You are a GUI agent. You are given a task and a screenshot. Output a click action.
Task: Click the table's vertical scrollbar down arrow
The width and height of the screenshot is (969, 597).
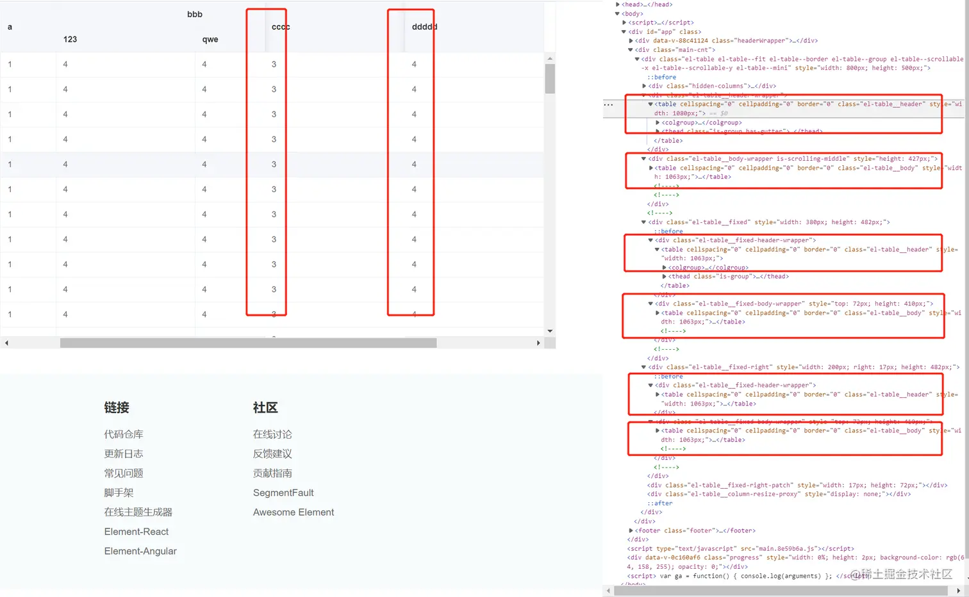click(550, 331)
